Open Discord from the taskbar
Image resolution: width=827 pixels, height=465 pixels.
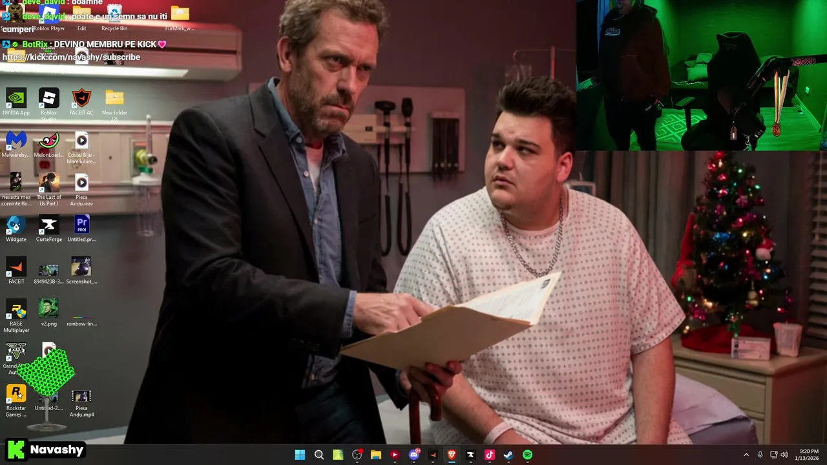tap(413, 455)
